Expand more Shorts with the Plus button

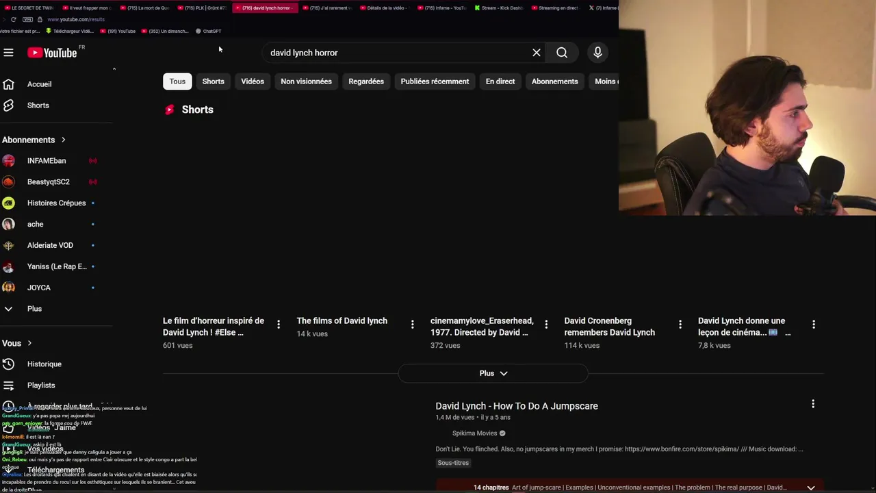(493, 373)
